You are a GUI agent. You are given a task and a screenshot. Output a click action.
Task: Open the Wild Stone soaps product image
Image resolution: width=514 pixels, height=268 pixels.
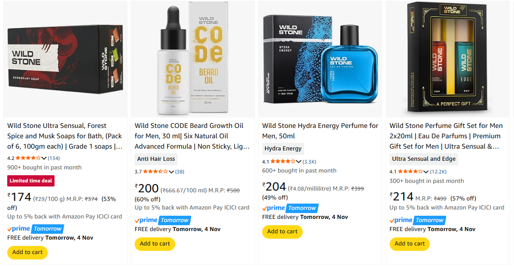[65, 59]
